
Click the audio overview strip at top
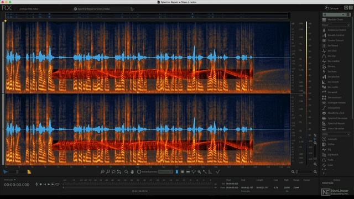pyautogui.click(x=148, y=15)
